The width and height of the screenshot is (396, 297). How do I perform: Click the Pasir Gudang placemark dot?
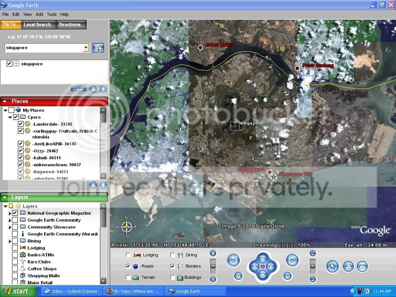[297, 68]
